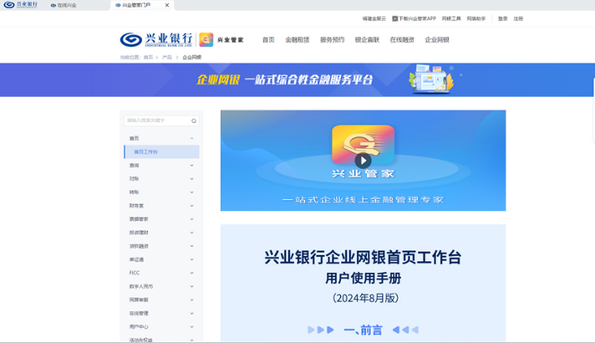Click 网银助手 in top utility bar
595x343 pixels.
[x=477, y=18]
